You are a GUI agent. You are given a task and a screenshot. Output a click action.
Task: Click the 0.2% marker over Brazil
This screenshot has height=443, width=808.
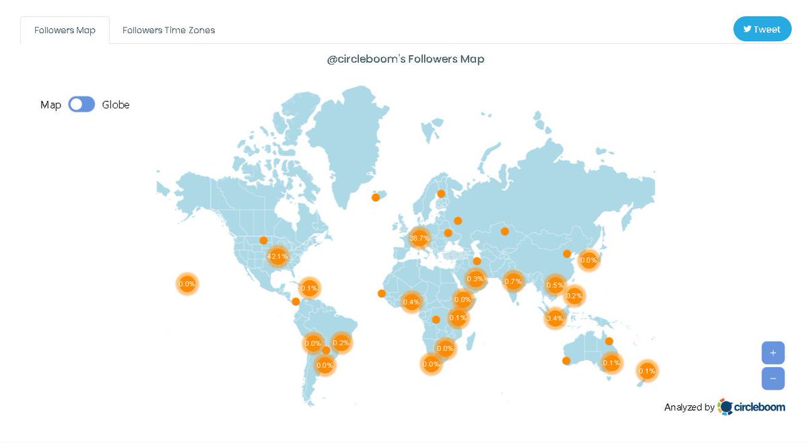[x=341, y=343]
